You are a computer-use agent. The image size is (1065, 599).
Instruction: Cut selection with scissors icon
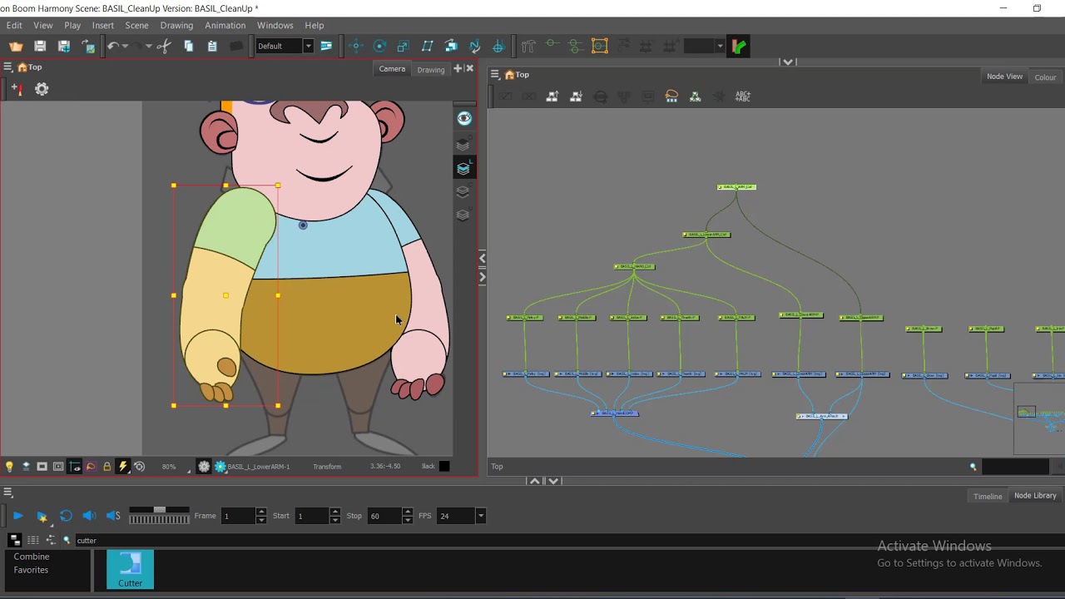164,46
